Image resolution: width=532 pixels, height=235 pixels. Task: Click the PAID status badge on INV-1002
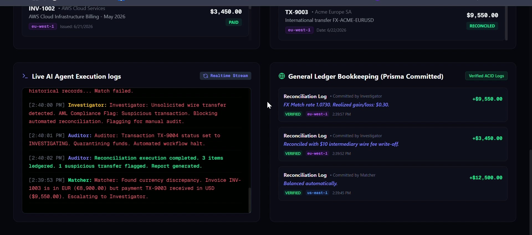234,22
